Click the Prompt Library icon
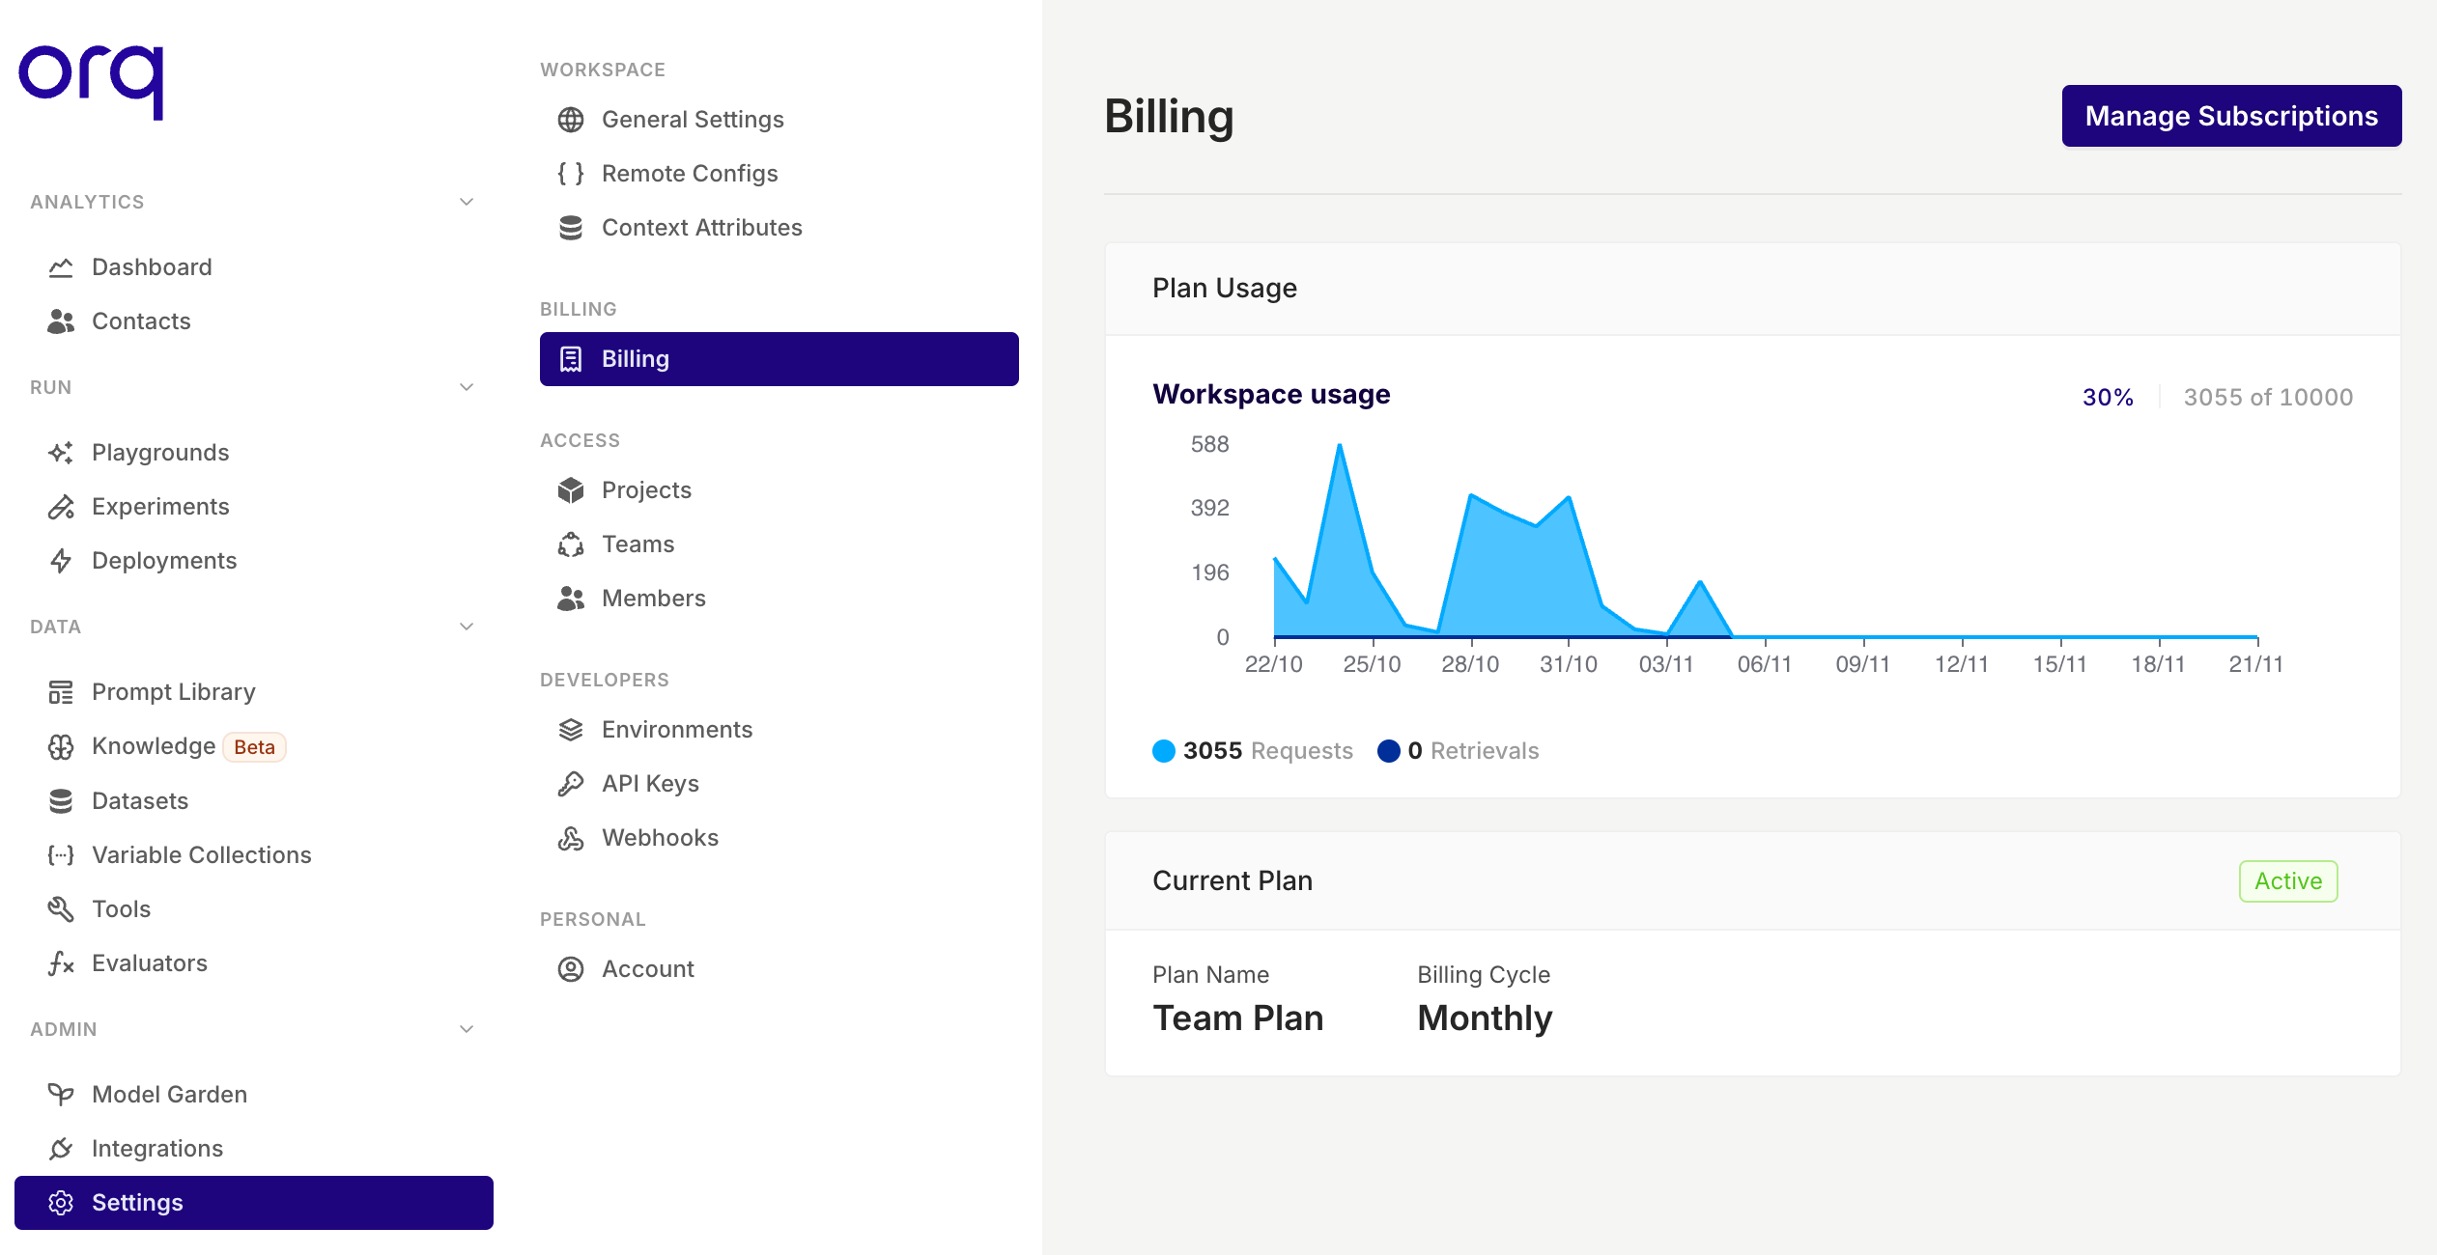This screenshot has height=1255, width=2437. coord(61,692)
